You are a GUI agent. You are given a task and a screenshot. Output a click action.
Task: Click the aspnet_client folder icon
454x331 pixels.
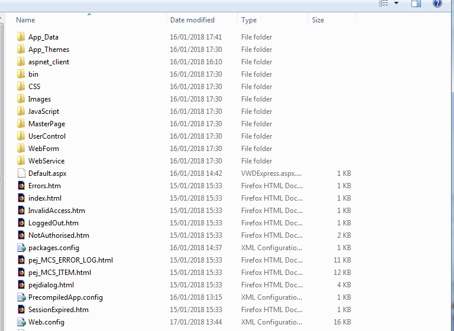pos(21,61)
